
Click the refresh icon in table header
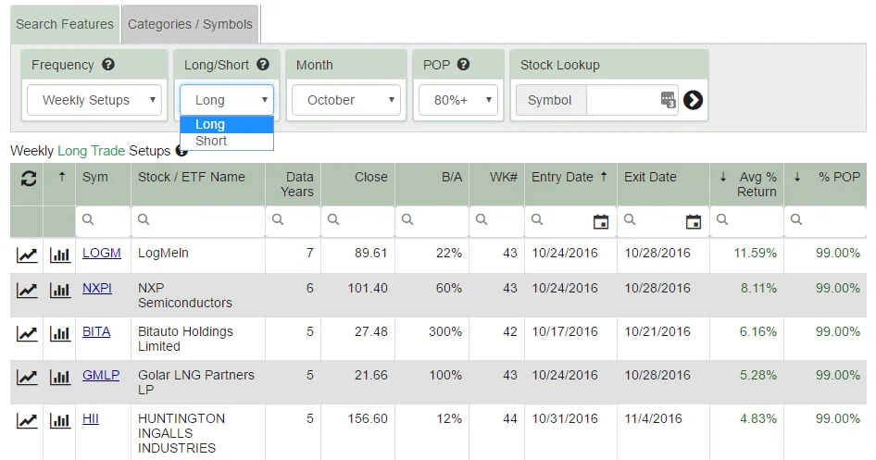click(29, 179)
